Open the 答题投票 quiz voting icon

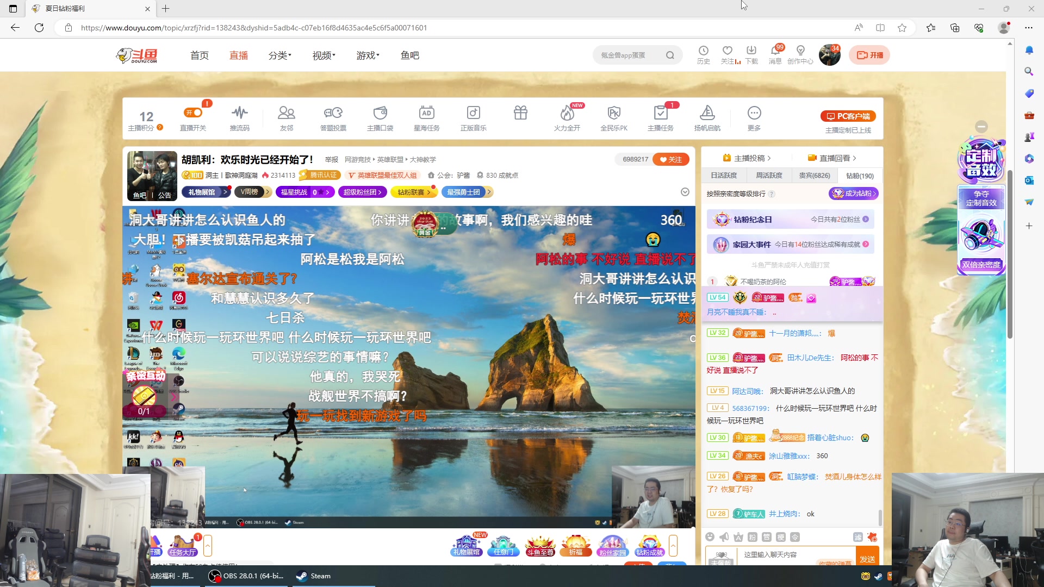333,113
